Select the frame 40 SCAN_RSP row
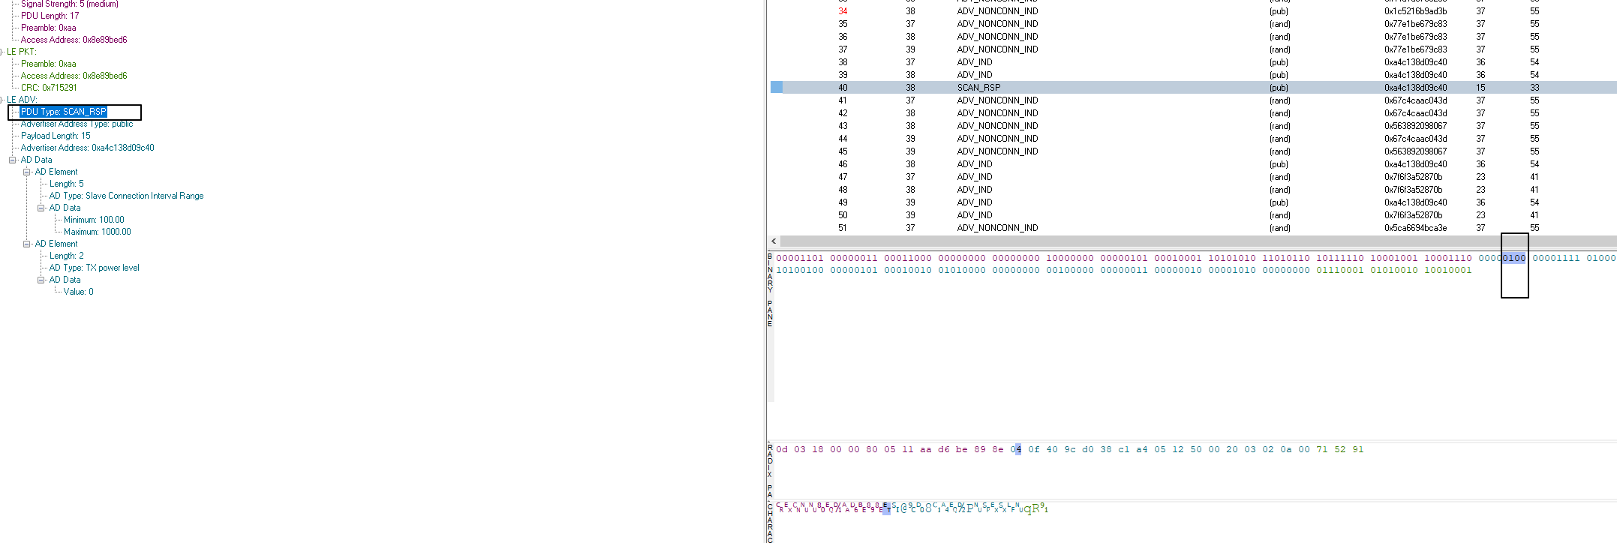This screenshot has width=1617, height=543. 1193,88
